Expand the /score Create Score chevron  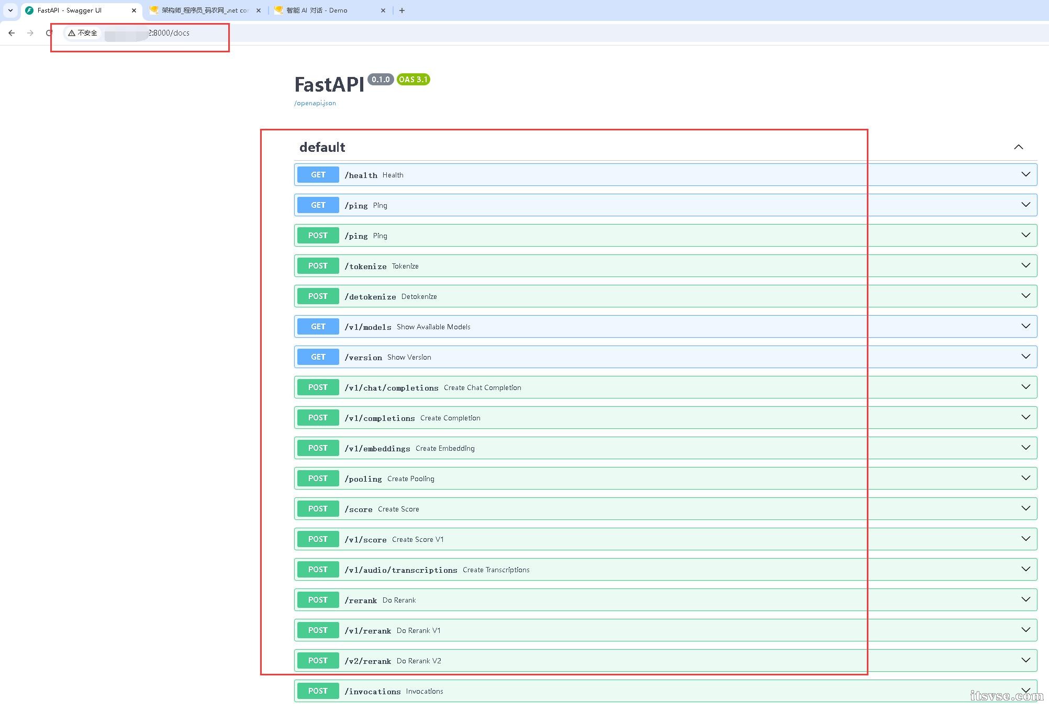pyautogui.click(x=1026, y=508)
